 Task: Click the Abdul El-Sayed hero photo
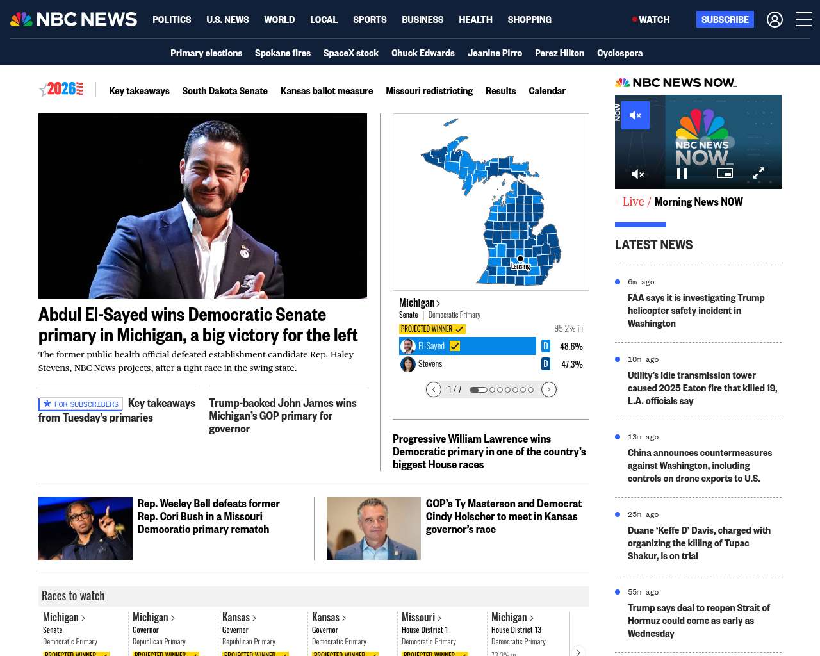pyautogui.click(x=202, y=206)
